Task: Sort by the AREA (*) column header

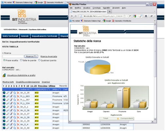Action: [x=57, y=90]
